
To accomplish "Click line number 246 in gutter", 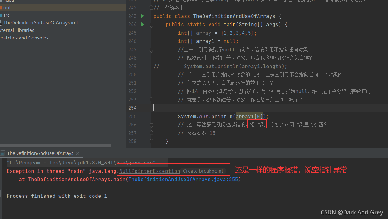I will click(x=132, y=41).
